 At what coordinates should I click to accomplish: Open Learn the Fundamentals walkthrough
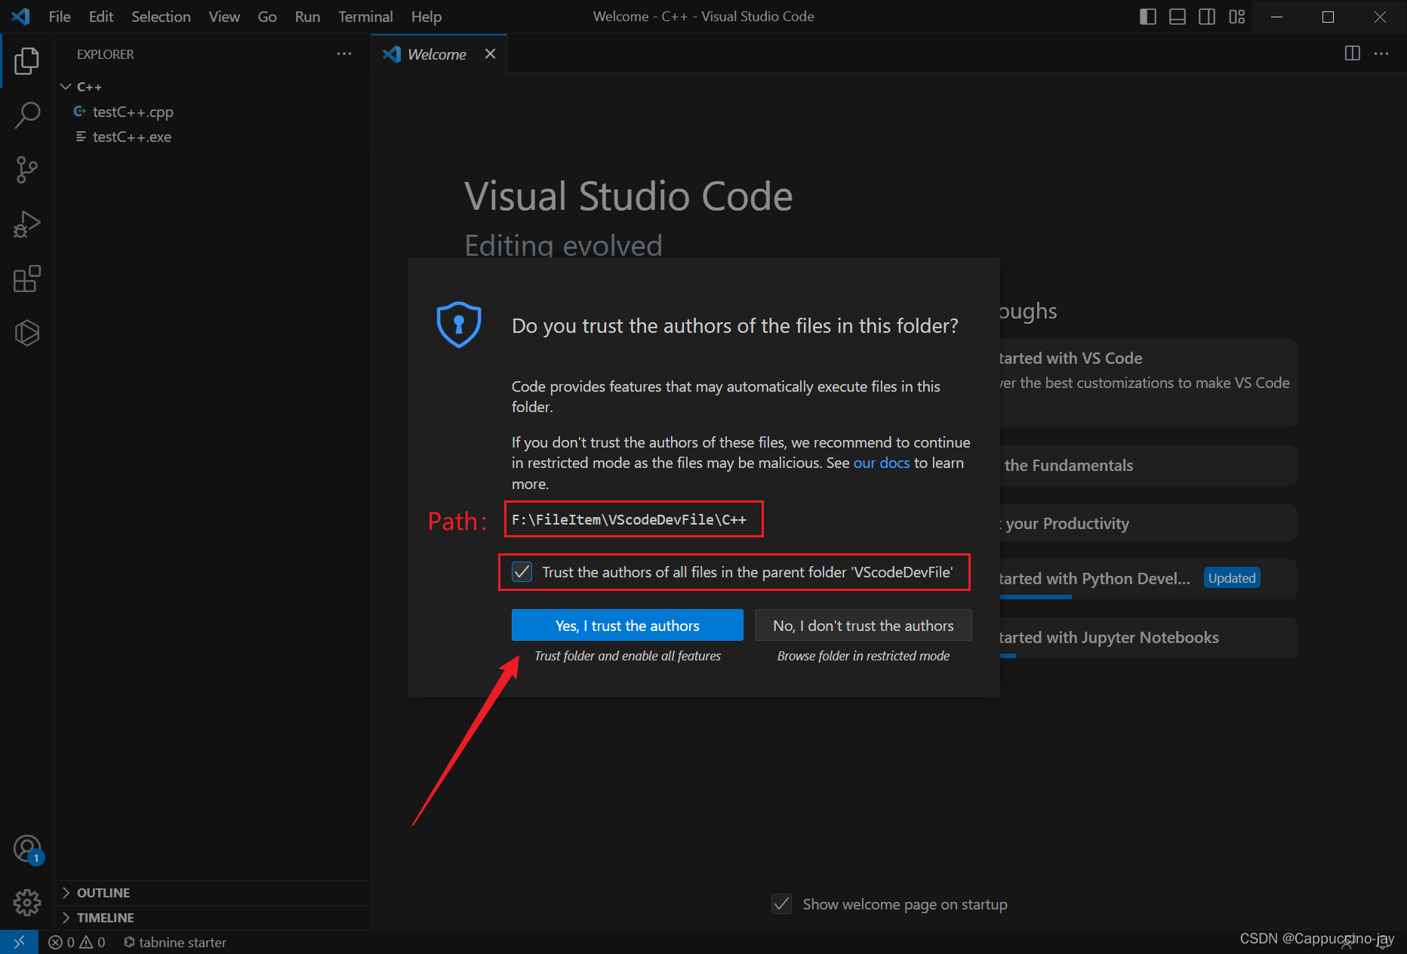[1147, 465]
